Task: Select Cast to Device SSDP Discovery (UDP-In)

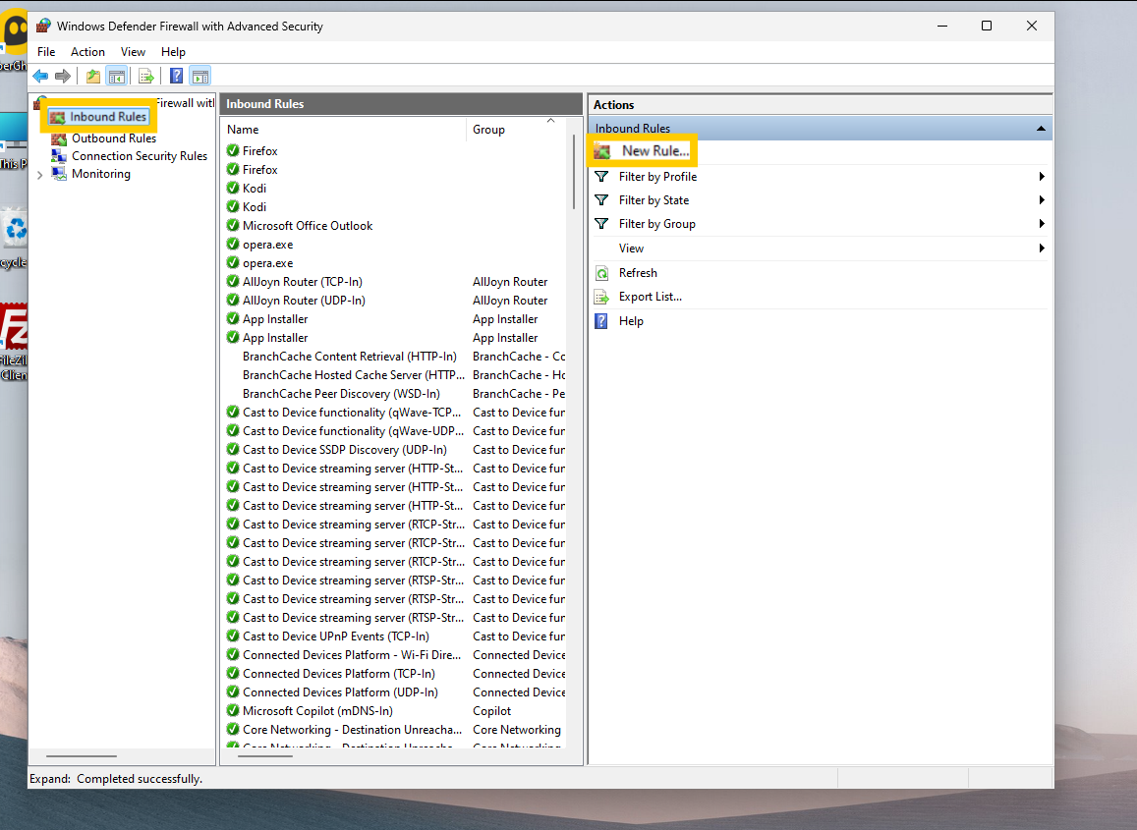Action: tap(344, 450)
